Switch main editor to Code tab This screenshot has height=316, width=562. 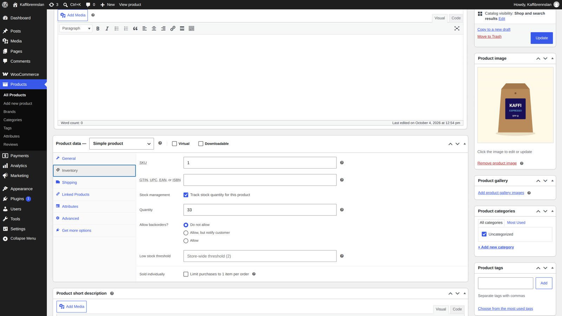point(456,18)
